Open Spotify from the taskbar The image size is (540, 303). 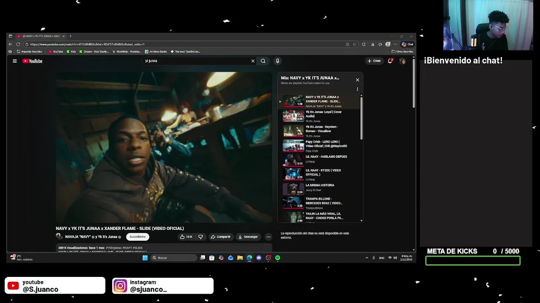278,258
